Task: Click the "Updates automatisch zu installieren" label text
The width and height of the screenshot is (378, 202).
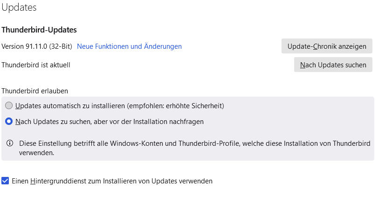Action: click(70, 106)
